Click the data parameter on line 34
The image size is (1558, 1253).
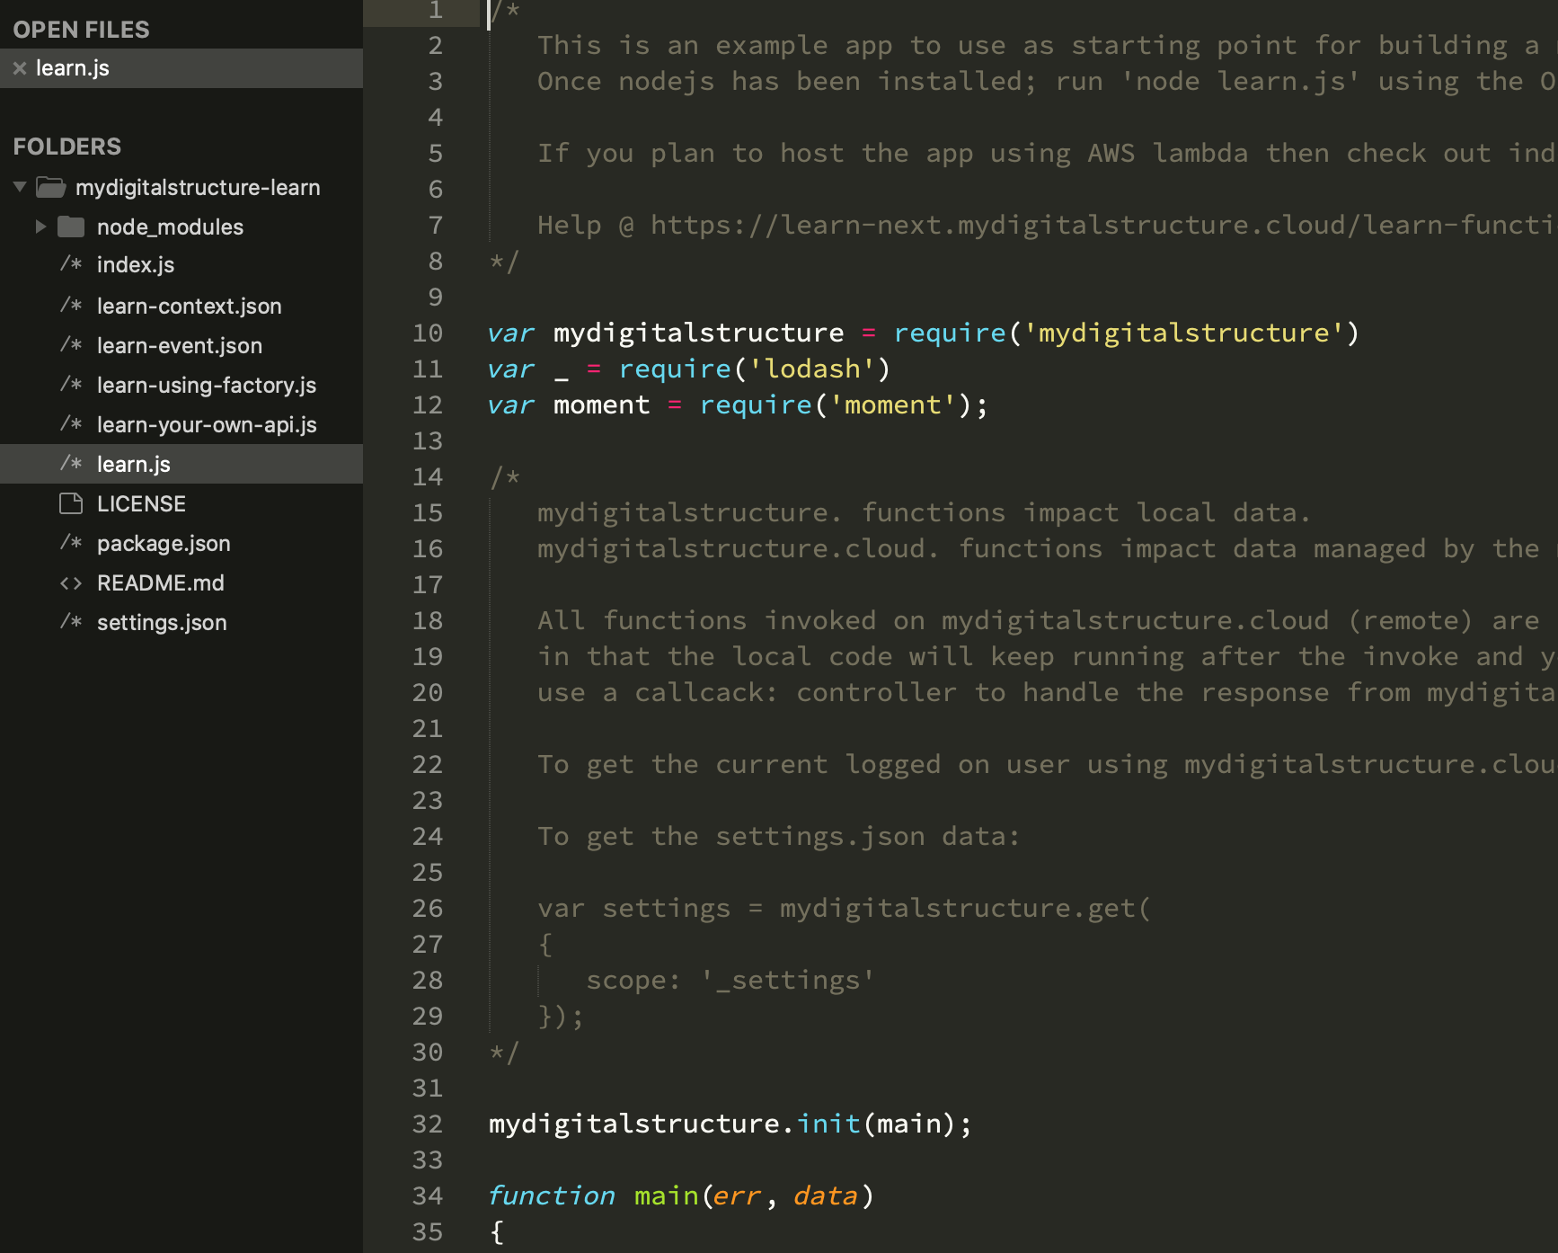click(826, 1196)
